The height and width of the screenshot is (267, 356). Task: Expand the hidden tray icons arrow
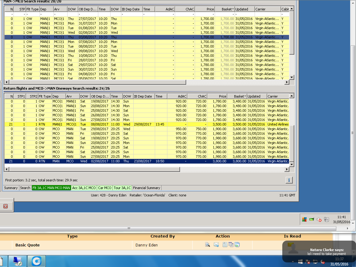(292, 262)
